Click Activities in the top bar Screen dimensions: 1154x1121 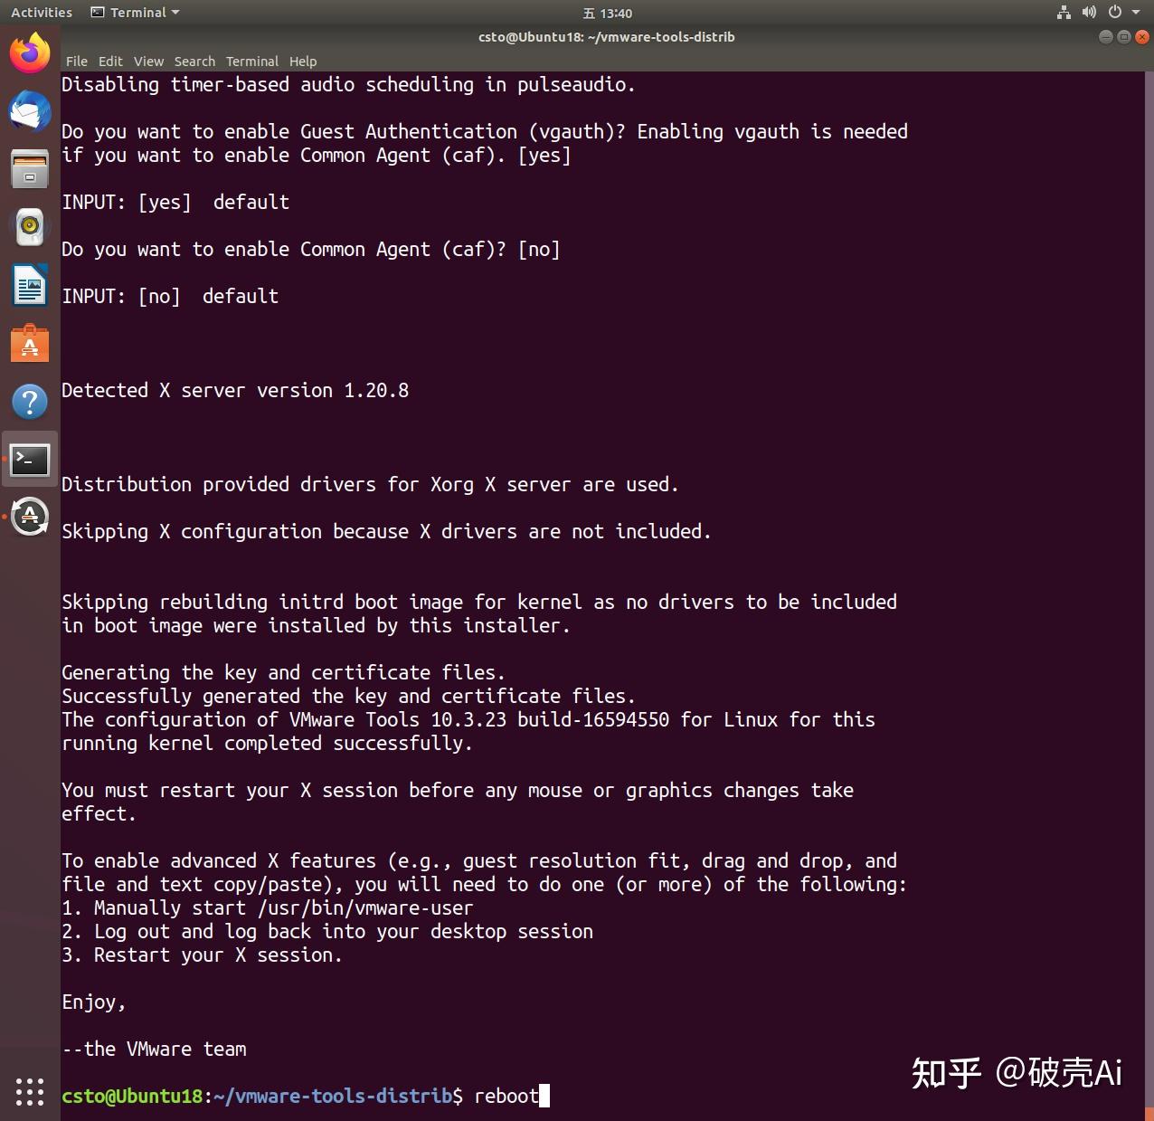(x=41, y=12)
